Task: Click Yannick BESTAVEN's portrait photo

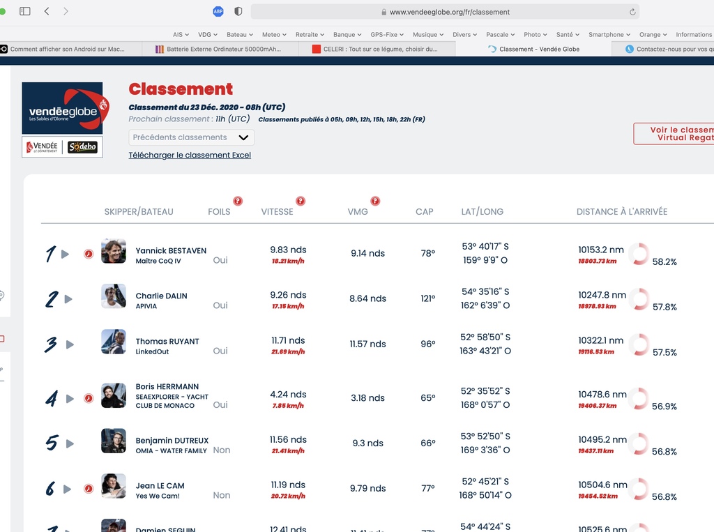Action: [114, 251]
